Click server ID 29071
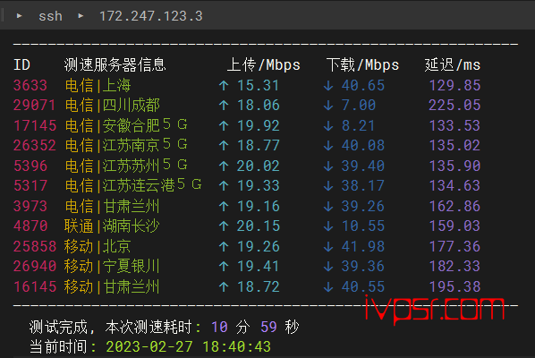Image resolution: width=535 pixels, height=358 pixels. pyautogui.click(x=35, y=105)
